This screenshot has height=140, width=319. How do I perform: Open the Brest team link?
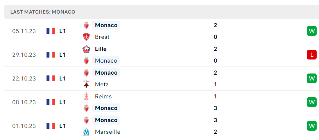[x=102, y=37]
